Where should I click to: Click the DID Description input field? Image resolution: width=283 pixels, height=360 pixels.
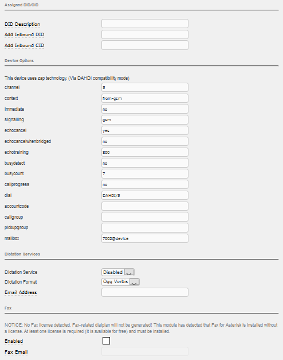pos(145,24)
